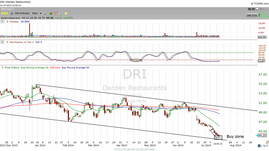Select the red 200 ema label
This screenshot has height=151, width=269.
[x=55, y=68]
